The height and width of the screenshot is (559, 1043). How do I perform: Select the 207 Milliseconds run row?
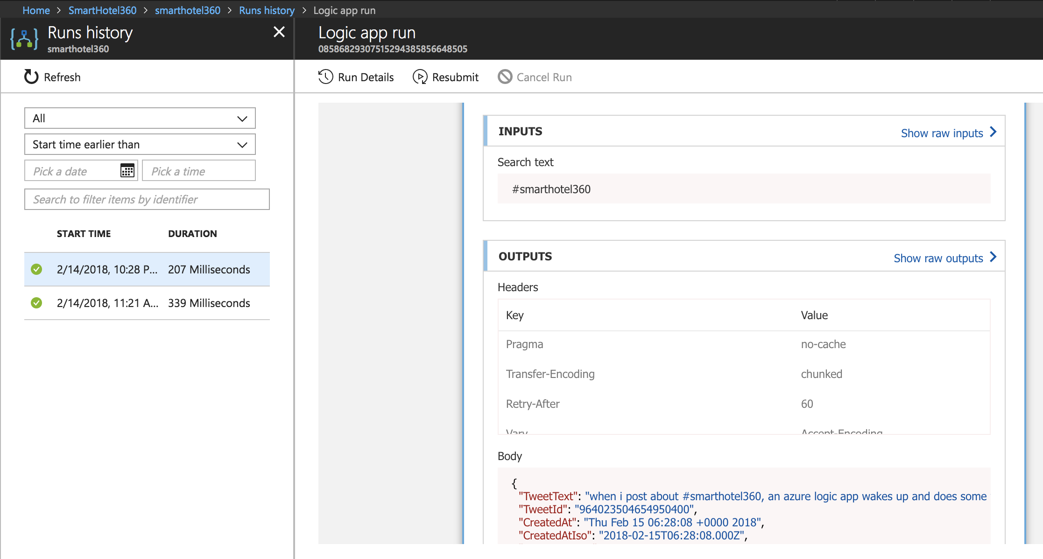pos(209,269)
